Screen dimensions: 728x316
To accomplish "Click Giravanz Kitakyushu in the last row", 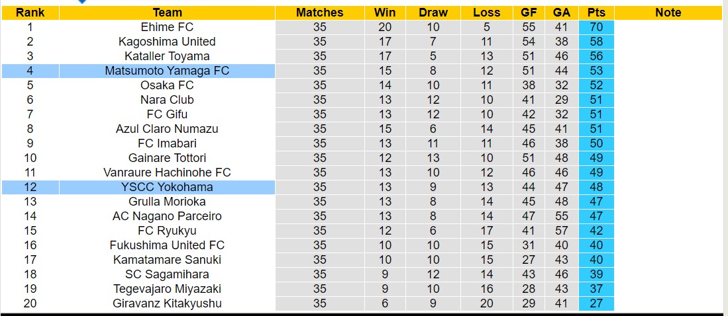I will click(x=167, y=303).
